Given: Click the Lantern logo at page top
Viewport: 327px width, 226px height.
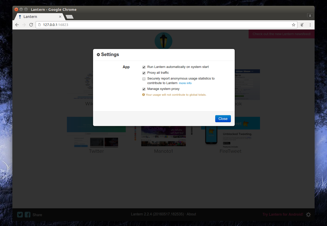Looking at the screenshot, I should click(163, 41).
